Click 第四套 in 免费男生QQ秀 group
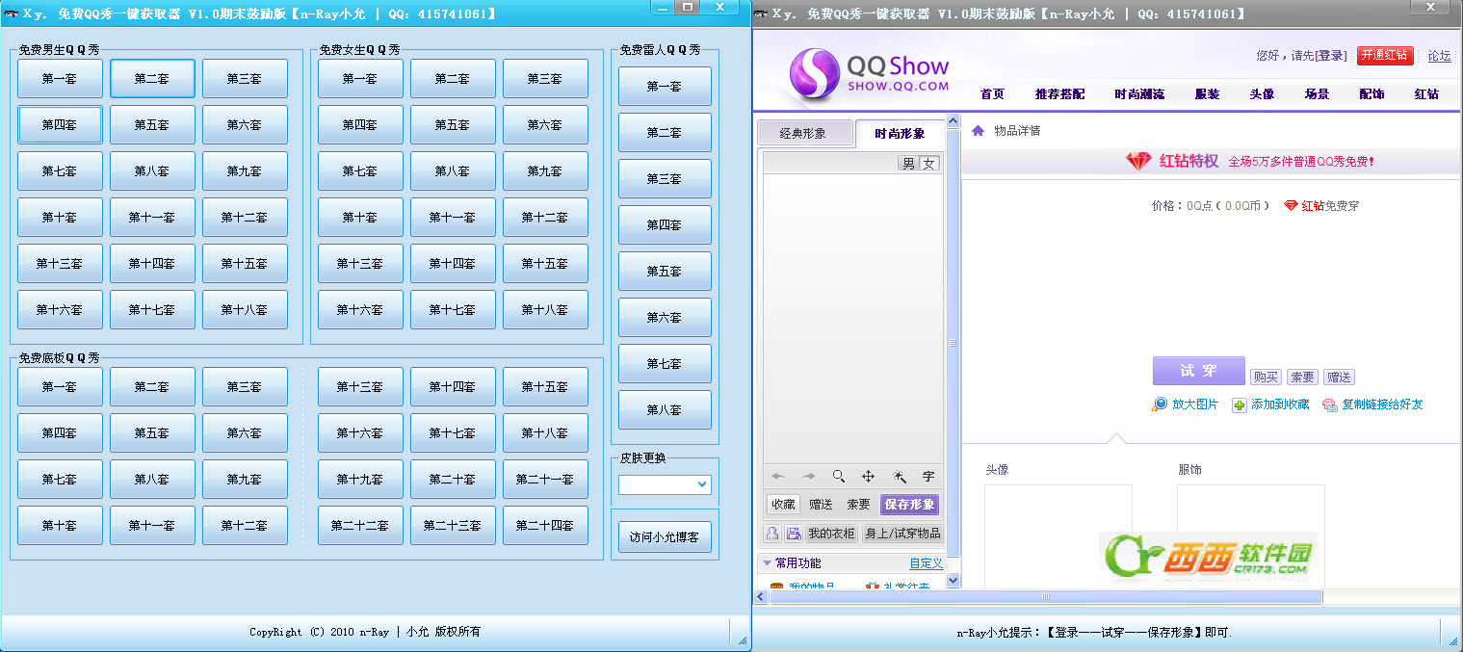1463x652 pixels. coord(60,124)
